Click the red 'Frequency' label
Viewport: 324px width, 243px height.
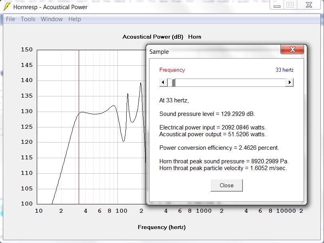[172, 70]
